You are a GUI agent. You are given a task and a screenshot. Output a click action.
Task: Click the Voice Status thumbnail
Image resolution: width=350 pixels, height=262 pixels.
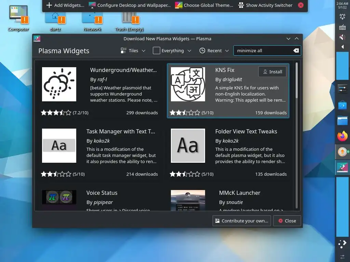tap(59, 197)
